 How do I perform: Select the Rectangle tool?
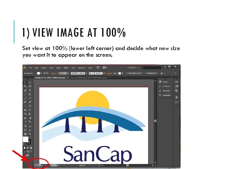(30, 95)
